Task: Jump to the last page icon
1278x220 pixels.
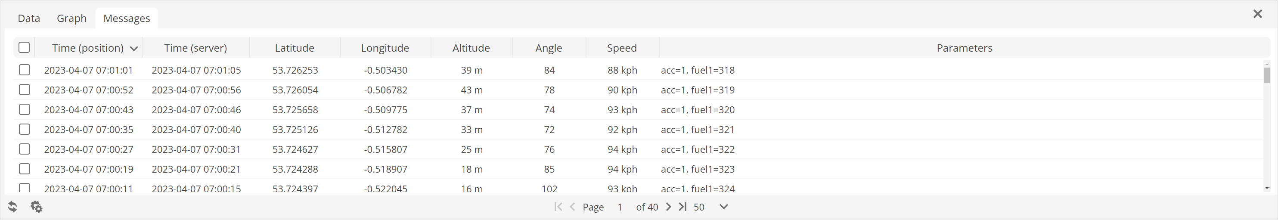Action: coord(682,207)
